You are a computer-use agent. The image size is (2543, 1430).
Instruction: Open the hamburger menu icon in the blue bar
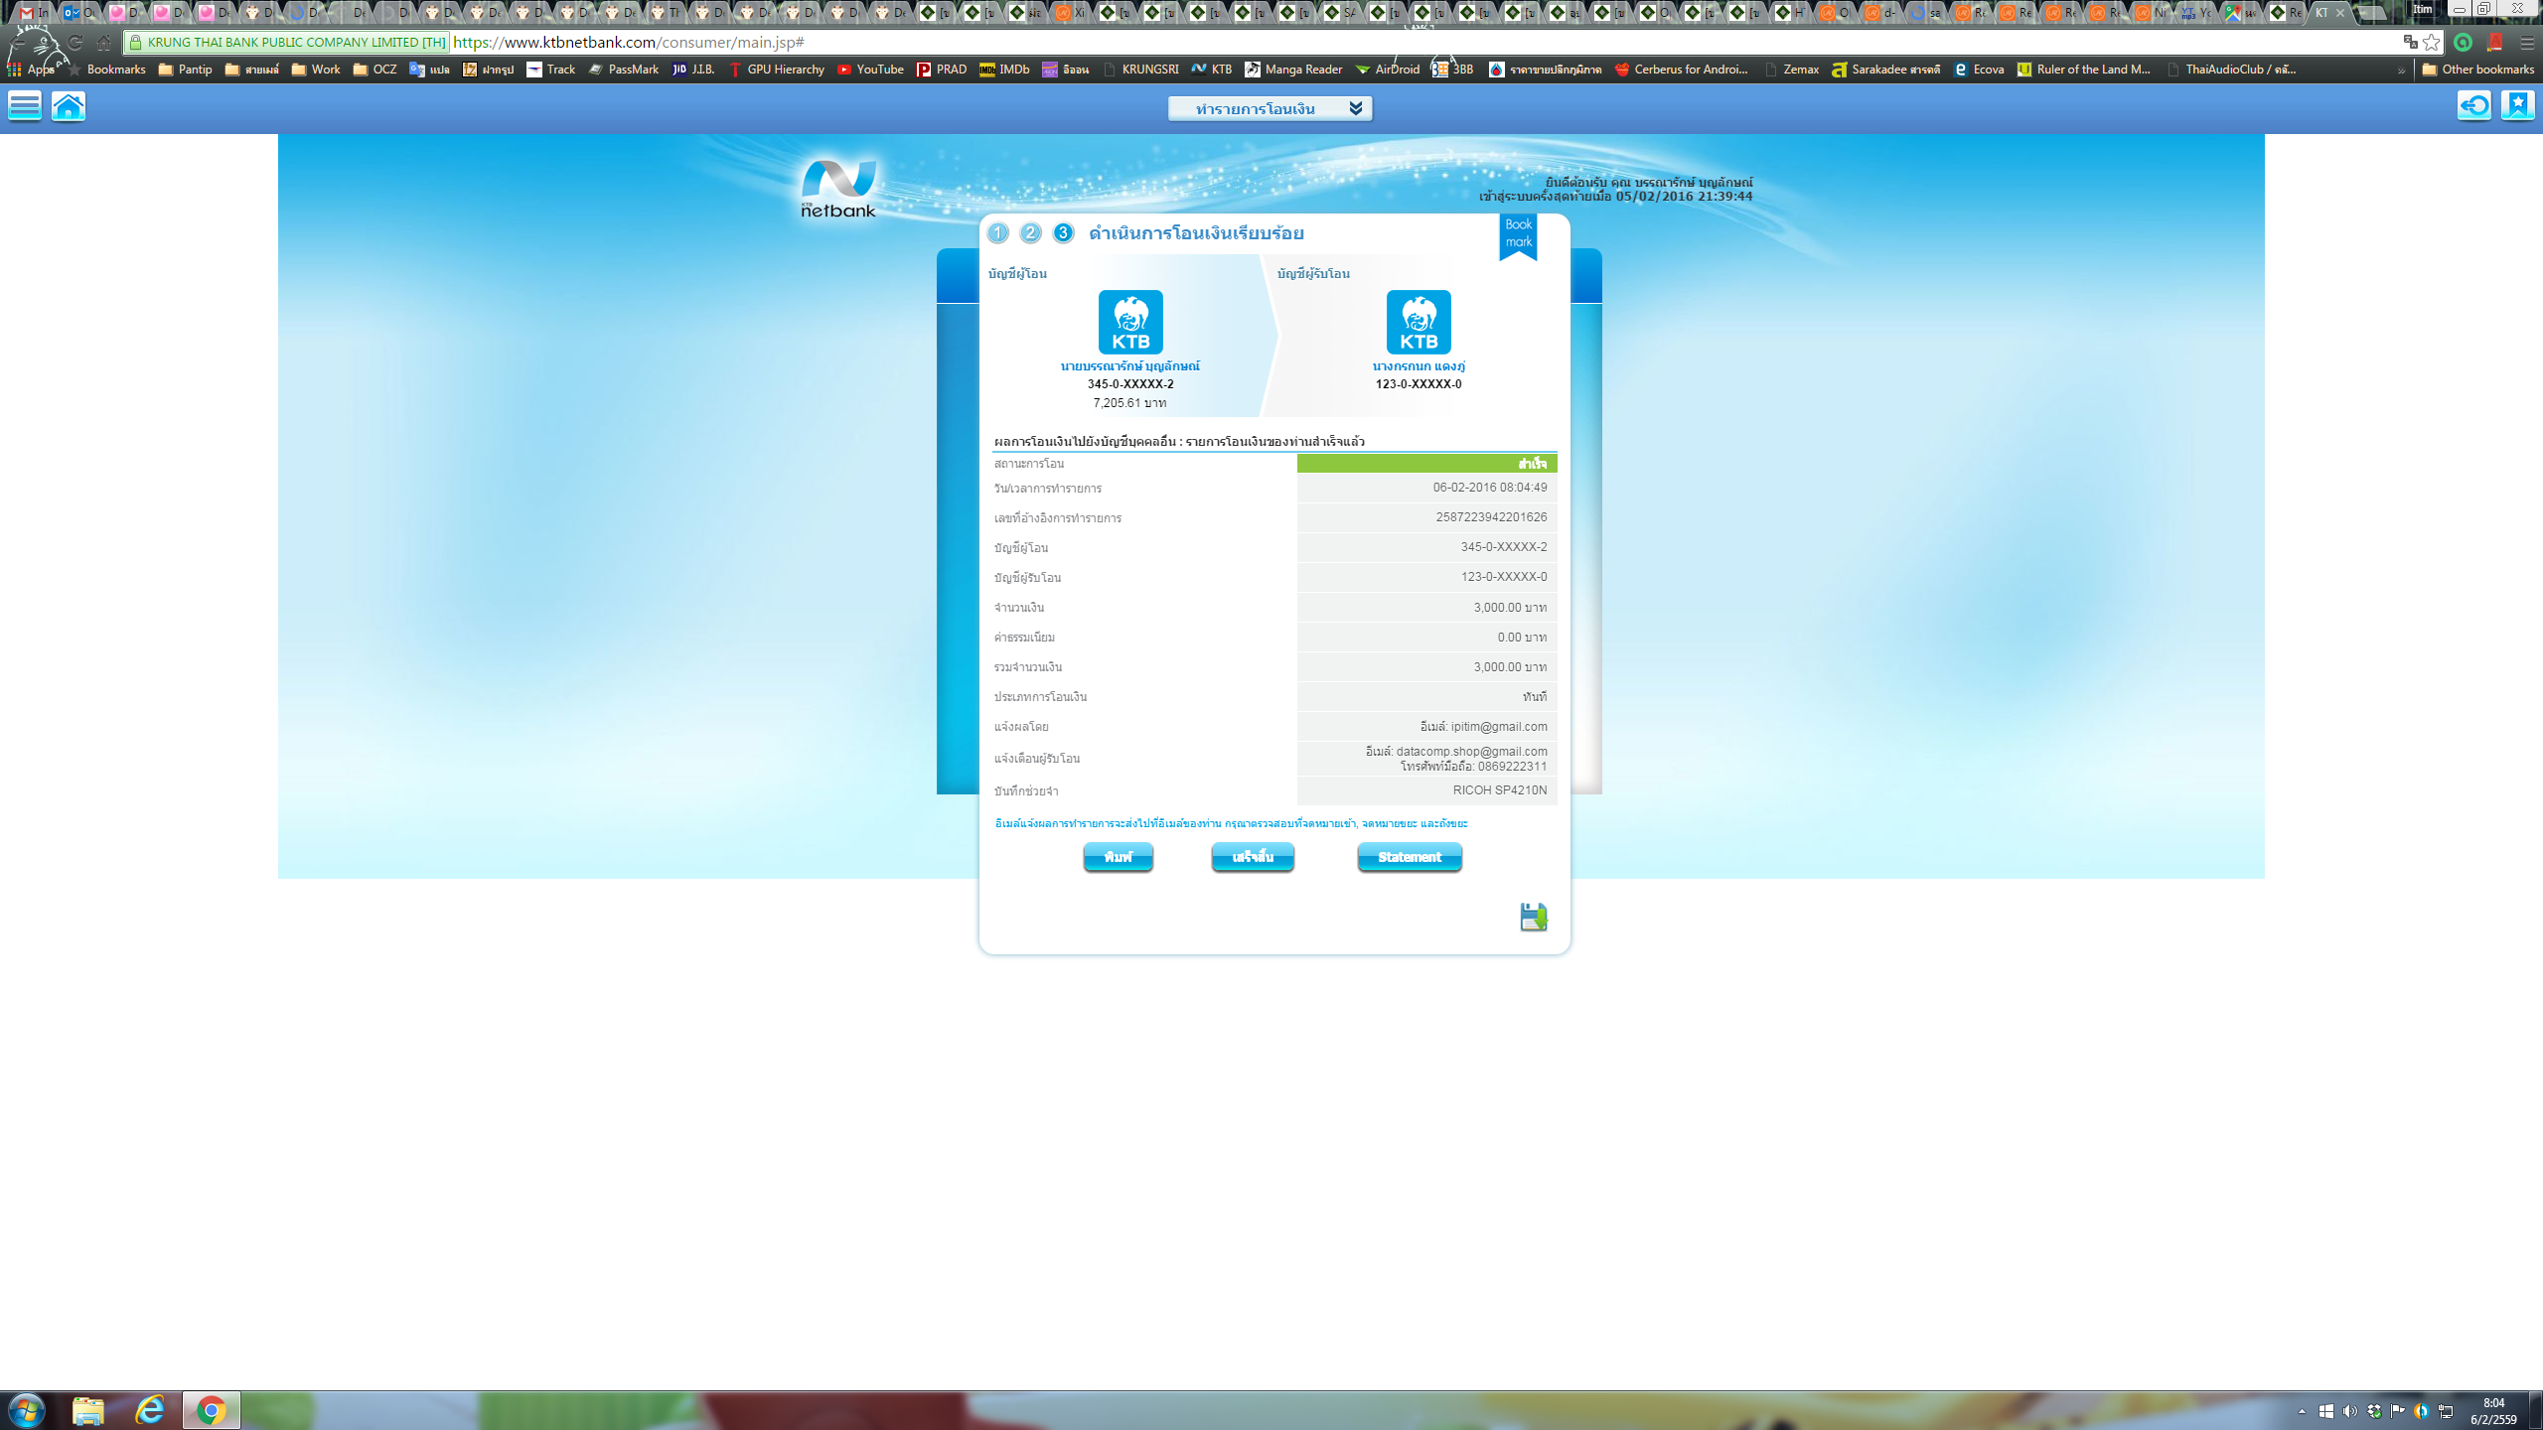pyautogui.click(x=25, y=105)
